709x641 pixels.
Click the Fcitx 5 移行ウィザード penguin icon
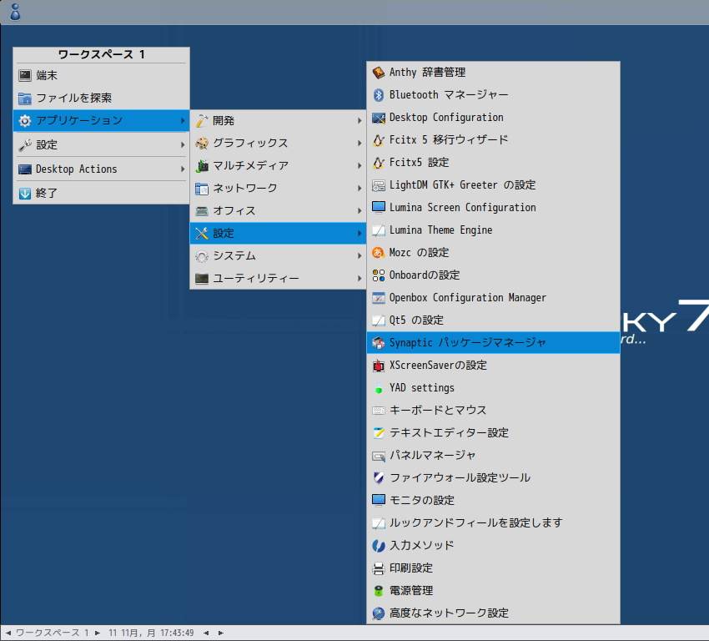tap(379, 140)
